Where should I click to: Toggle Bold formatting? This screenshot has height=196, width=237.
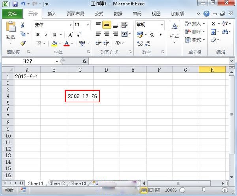pos(38,35)
